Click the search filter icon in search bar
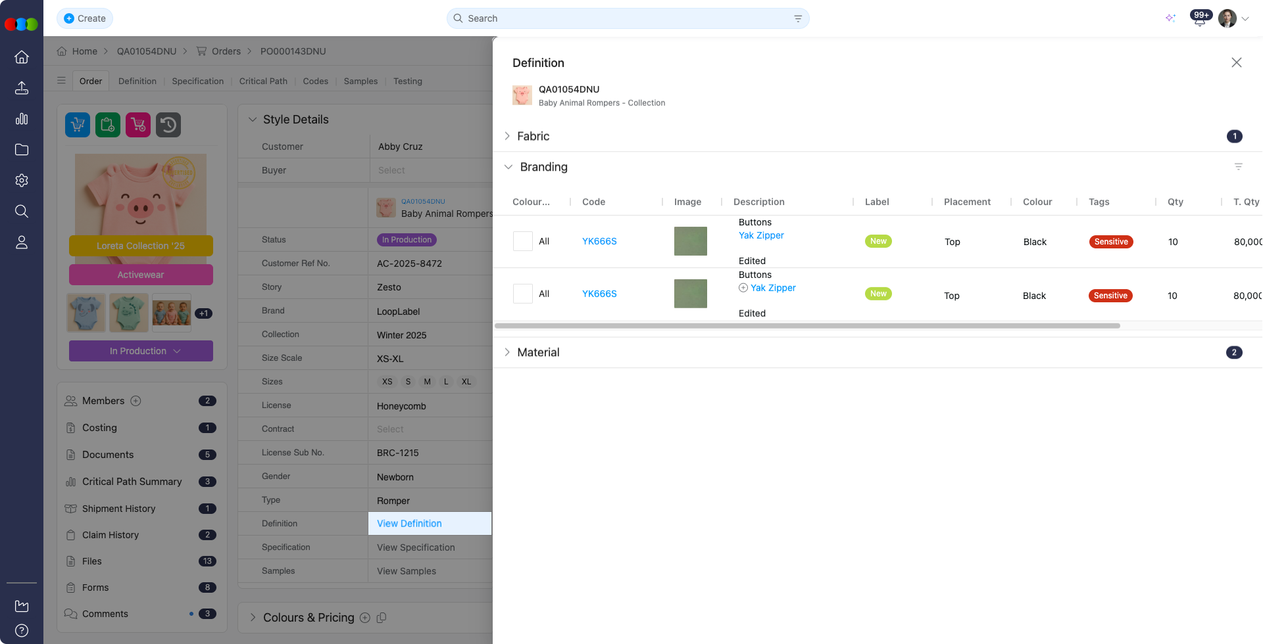The image size is (1263, 644). (797, 18)
